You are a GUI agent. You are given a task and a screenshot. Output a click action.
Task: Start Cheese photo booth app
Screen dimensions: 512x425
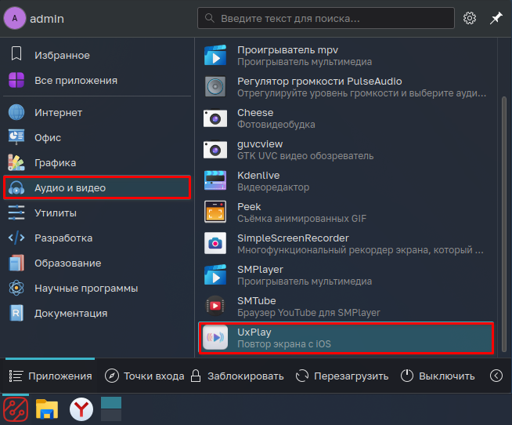(x=345, y=118)
